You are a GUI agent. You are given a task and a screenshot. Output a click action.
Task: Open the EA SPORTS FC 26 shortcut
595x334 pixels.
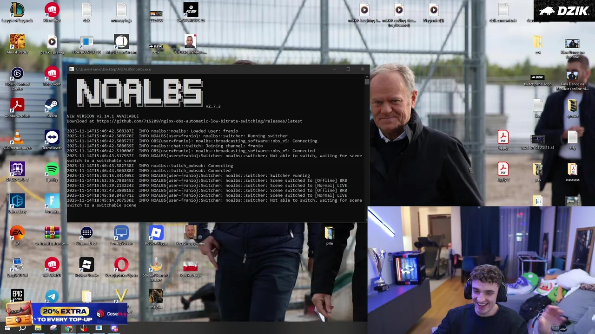pos(191,13)
